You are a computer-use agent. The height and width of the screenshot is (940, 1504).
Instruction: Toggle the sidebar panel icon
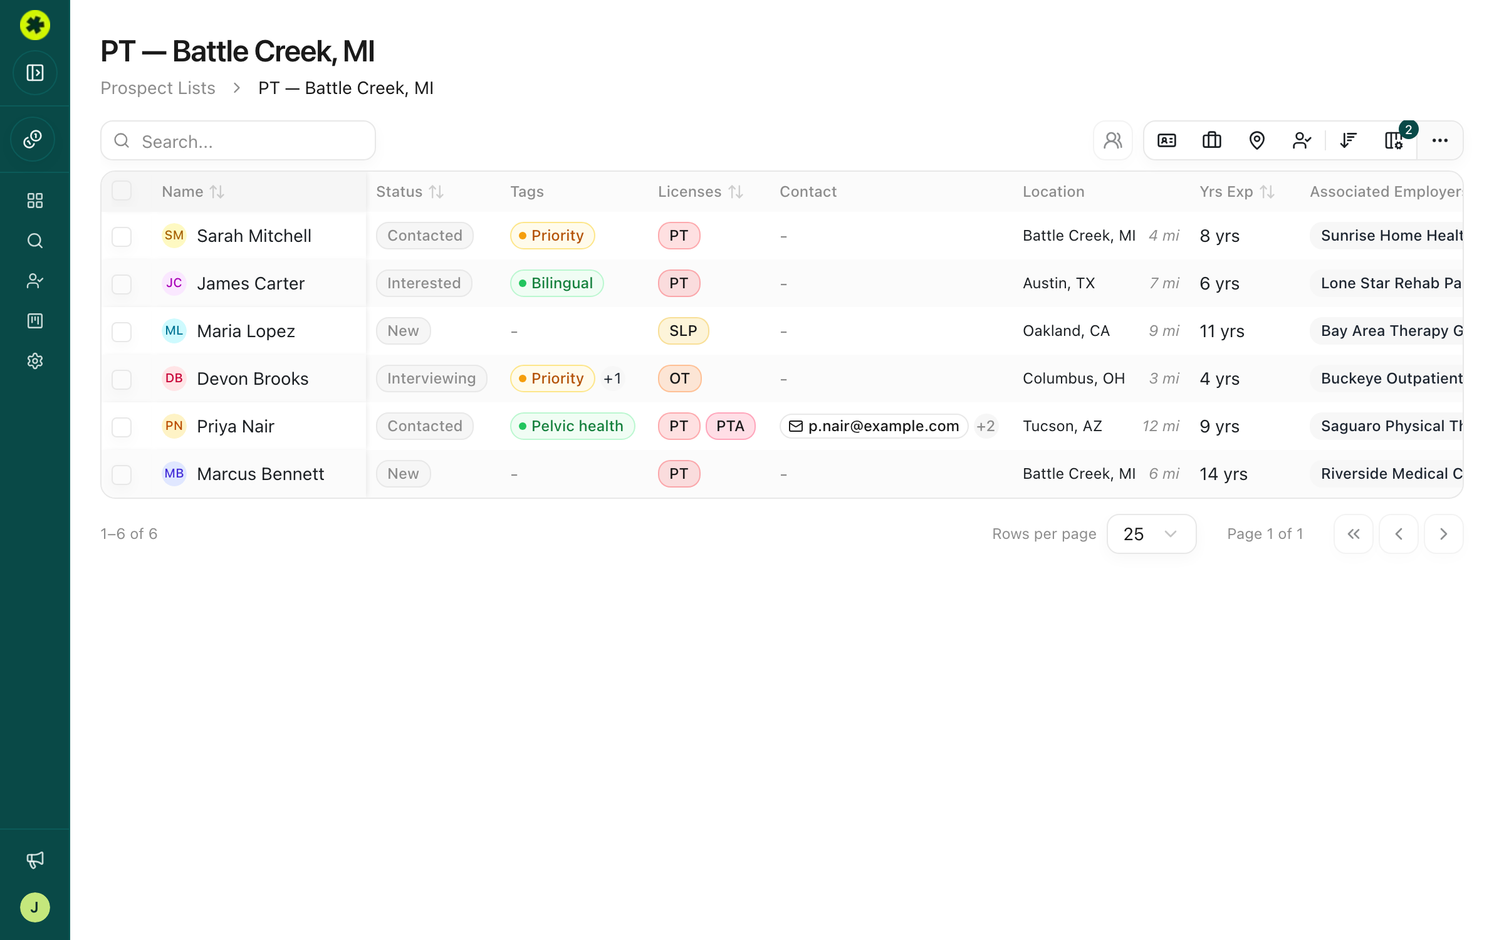tap(35, 73)
